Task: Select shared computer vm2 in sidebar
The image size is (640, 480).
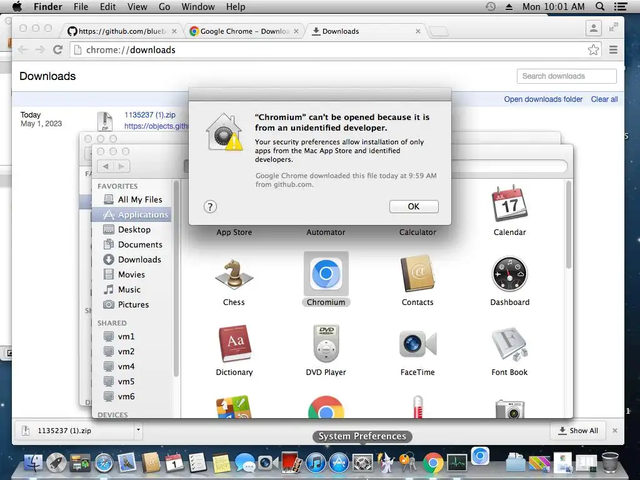Action: click(131, 351)
